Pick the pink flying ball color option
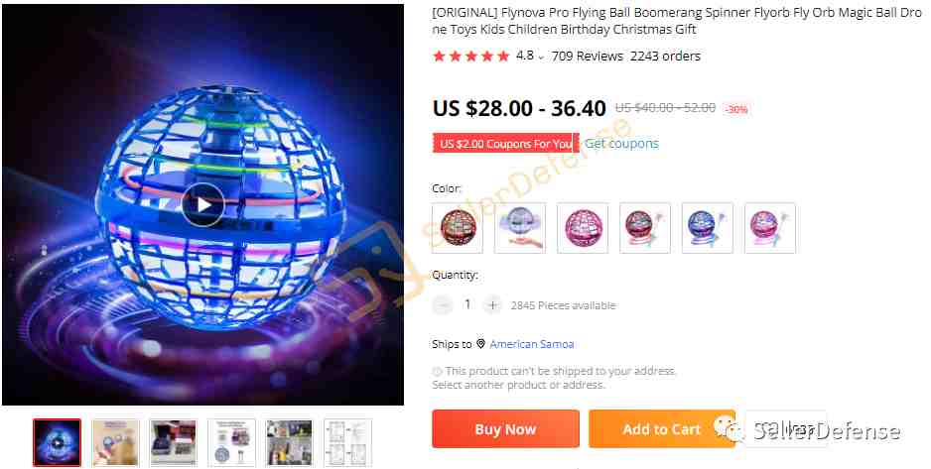Viewport: 931px width, 469px height. [583, 228]
